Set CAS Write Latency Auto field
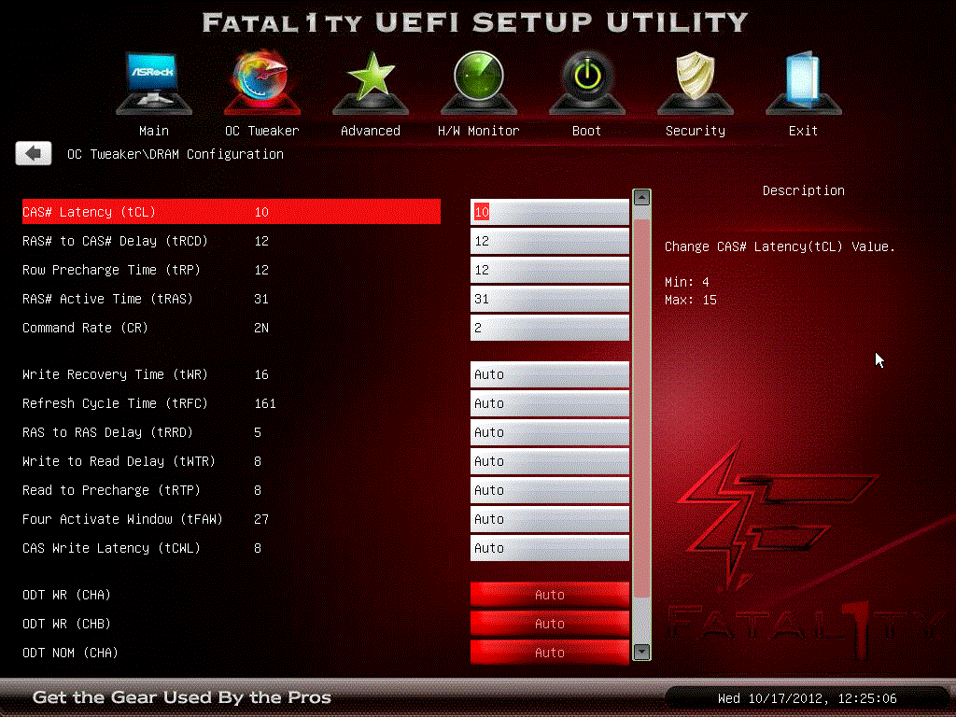 (x=549, y=548)
